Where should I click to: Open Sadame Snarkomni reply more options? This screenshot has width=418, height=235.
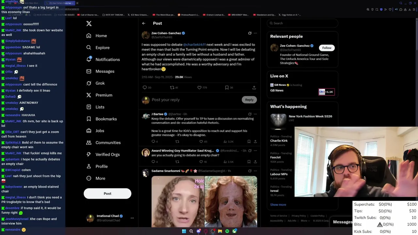(255, 171)
